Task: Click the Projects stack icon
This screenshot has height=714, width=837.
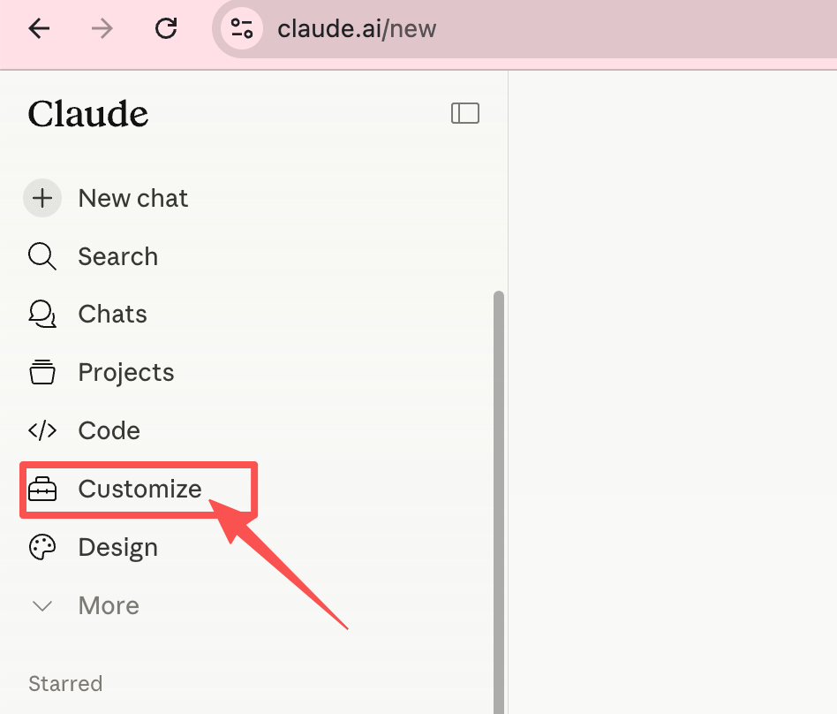Action: click(42, 372)
